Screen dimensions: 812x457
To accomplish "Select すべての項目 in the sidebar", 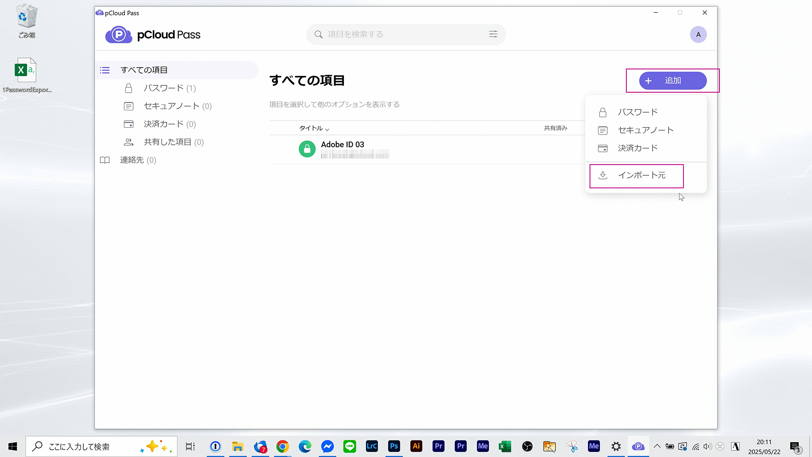I will click(x=177, y=70).
